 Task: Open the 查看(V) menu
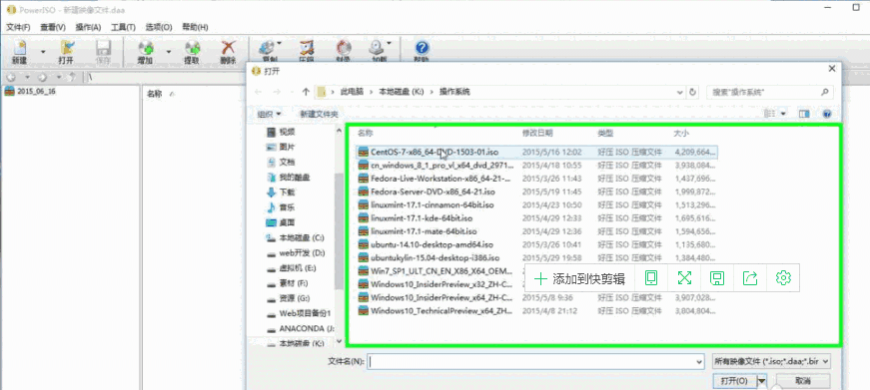53,27
